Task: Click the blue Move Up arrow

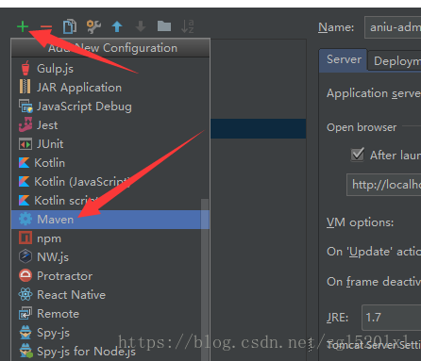Action: click(117, 26)
